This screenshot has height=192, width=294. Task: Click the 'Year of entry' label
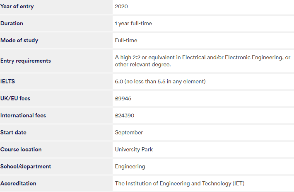click(x=17, y=6)
